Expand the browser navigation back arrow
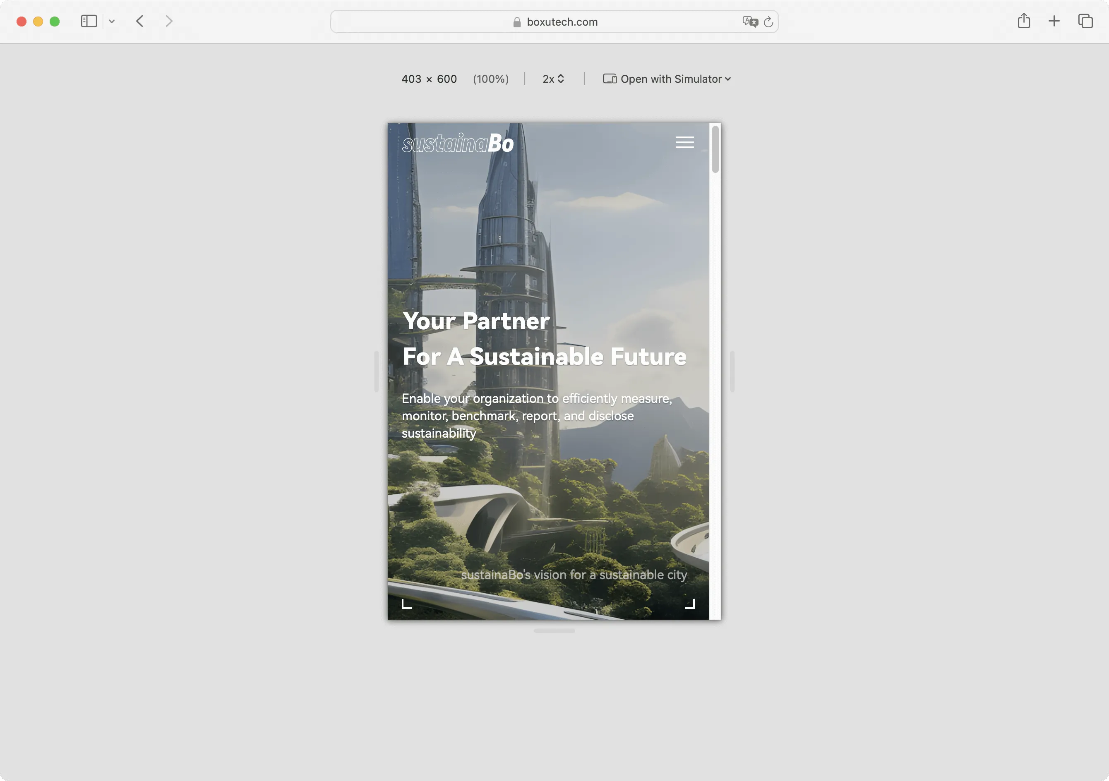 139,21
